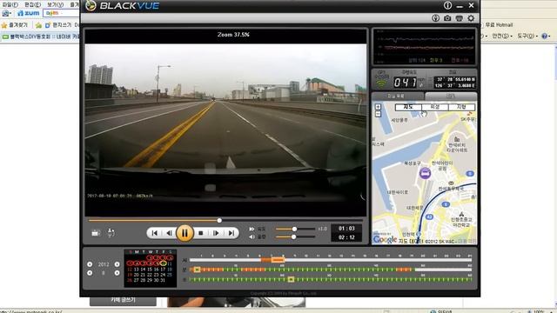Open 안전(S) dropdown in browser toolbar
Screen dimensions: 557x313
501,36
